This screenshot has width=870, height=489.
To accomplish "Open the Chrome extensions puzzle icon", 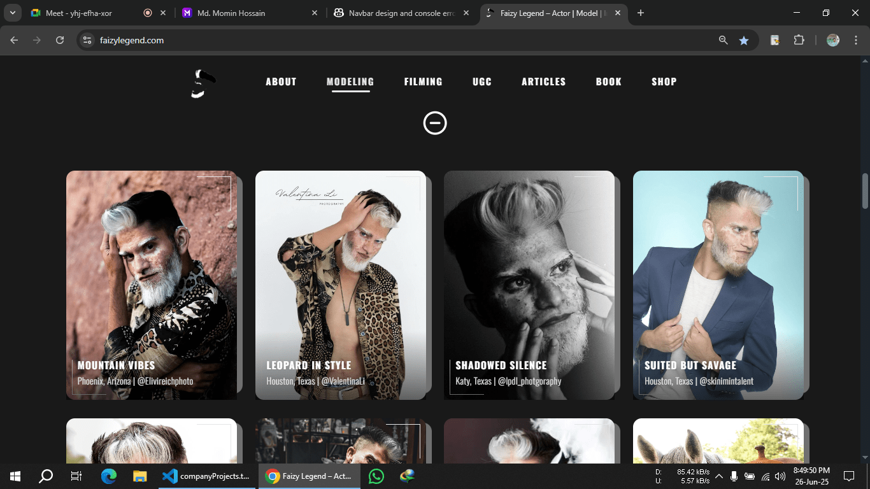I will 799,40.
